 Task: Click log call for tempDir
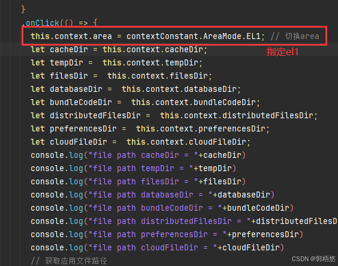[x=76, y=168]
